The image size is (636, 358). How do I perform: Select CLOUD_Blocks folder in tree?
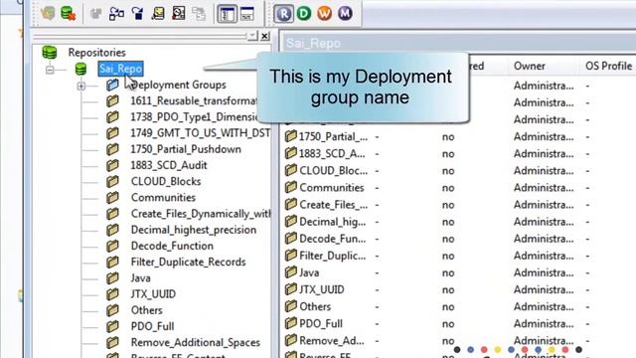click(166, 181)
